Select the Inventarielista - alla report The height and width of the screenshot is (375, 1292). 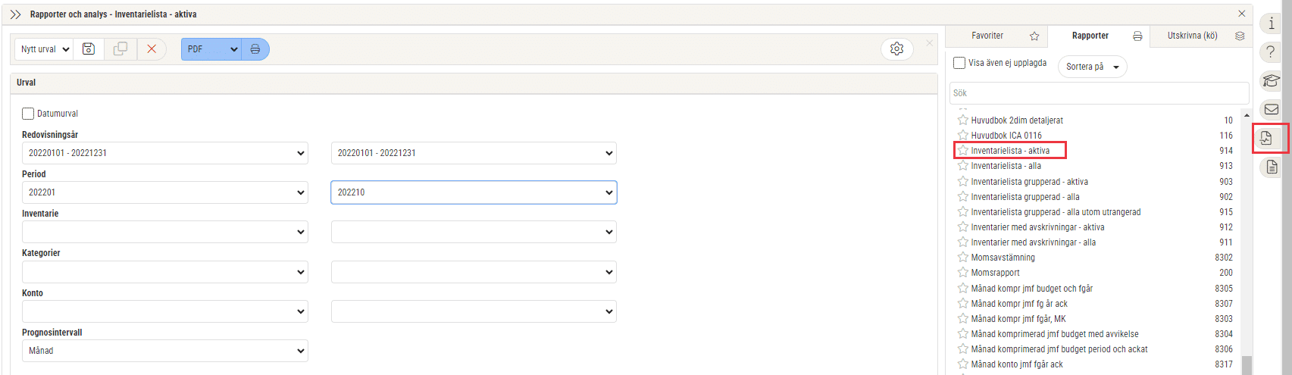coord(1006,166)
